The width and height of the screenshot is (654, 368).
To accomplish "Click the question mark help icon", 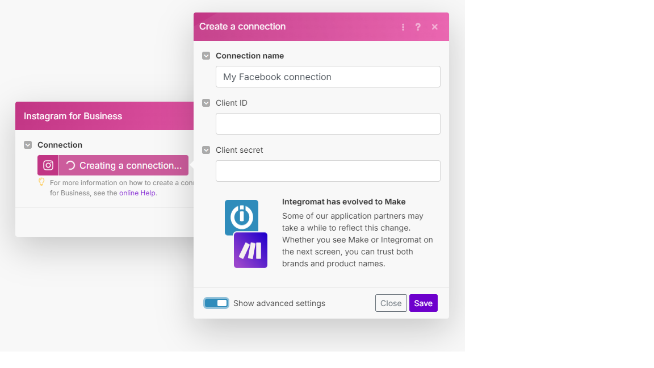I will click(x=418, y=27).
